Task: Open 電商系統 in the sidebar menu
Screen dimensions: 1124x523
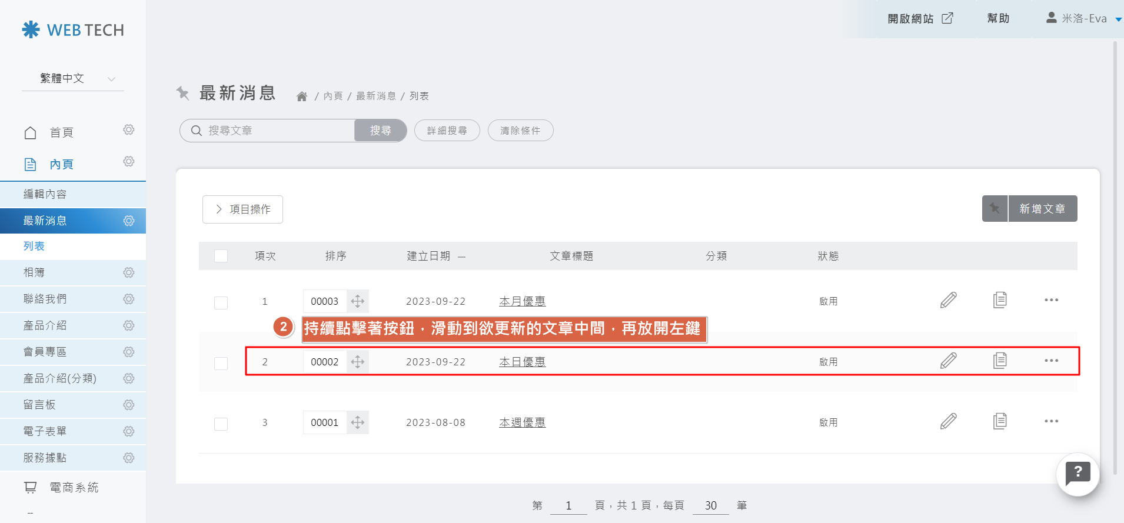Action: pyautogui.click(x=74, y=487)
